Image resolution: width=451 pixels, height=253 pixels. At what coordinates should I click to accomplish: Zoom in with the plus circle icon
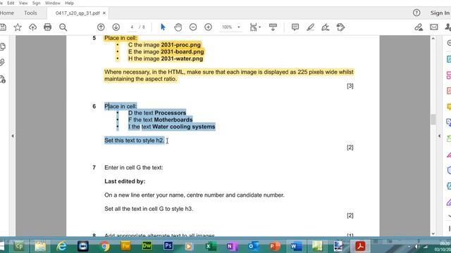(x=208, y=27)
